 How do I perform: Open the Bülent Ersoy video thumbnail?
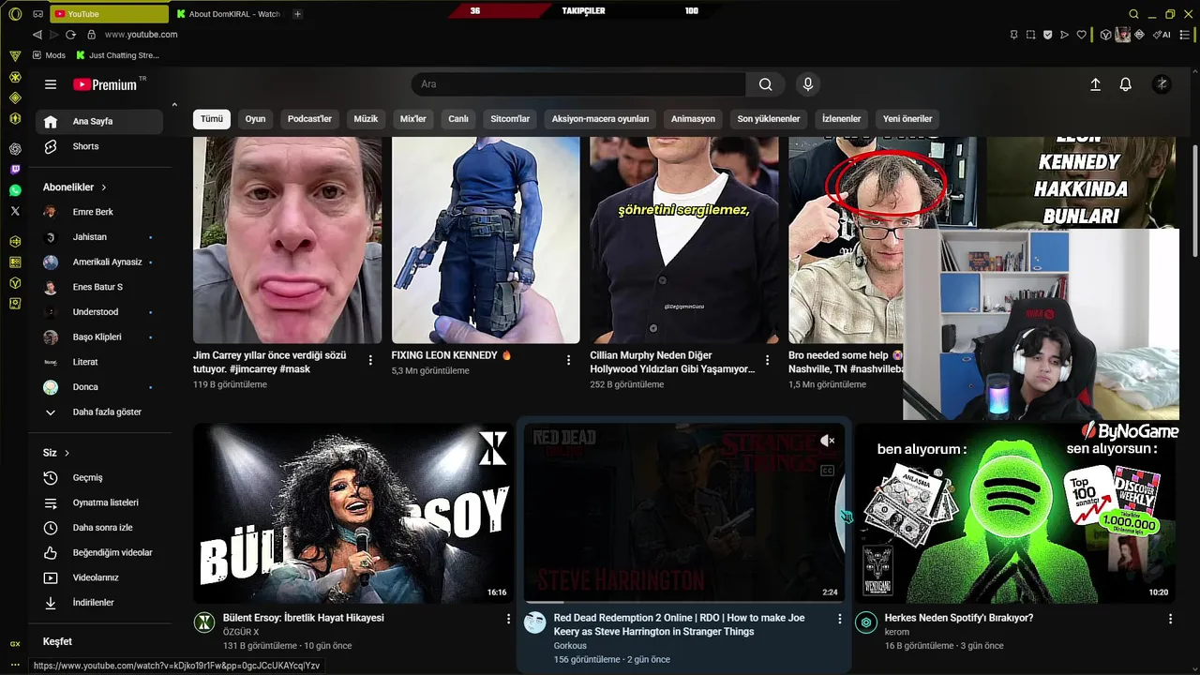(353, 513)
